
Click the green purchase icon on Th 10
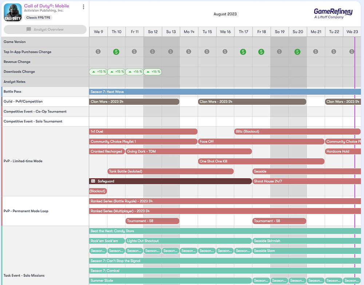(116, 52)
